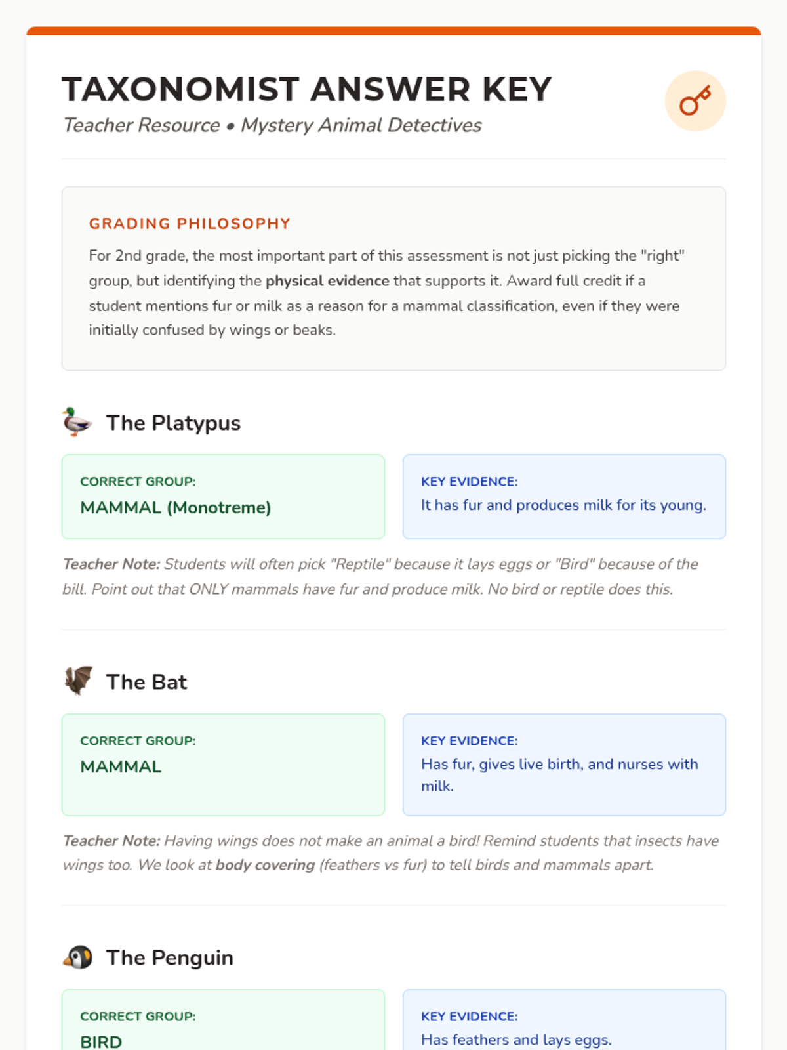Click The Penguin section heading
The image size is (787, 1050).
click(169, 958)
